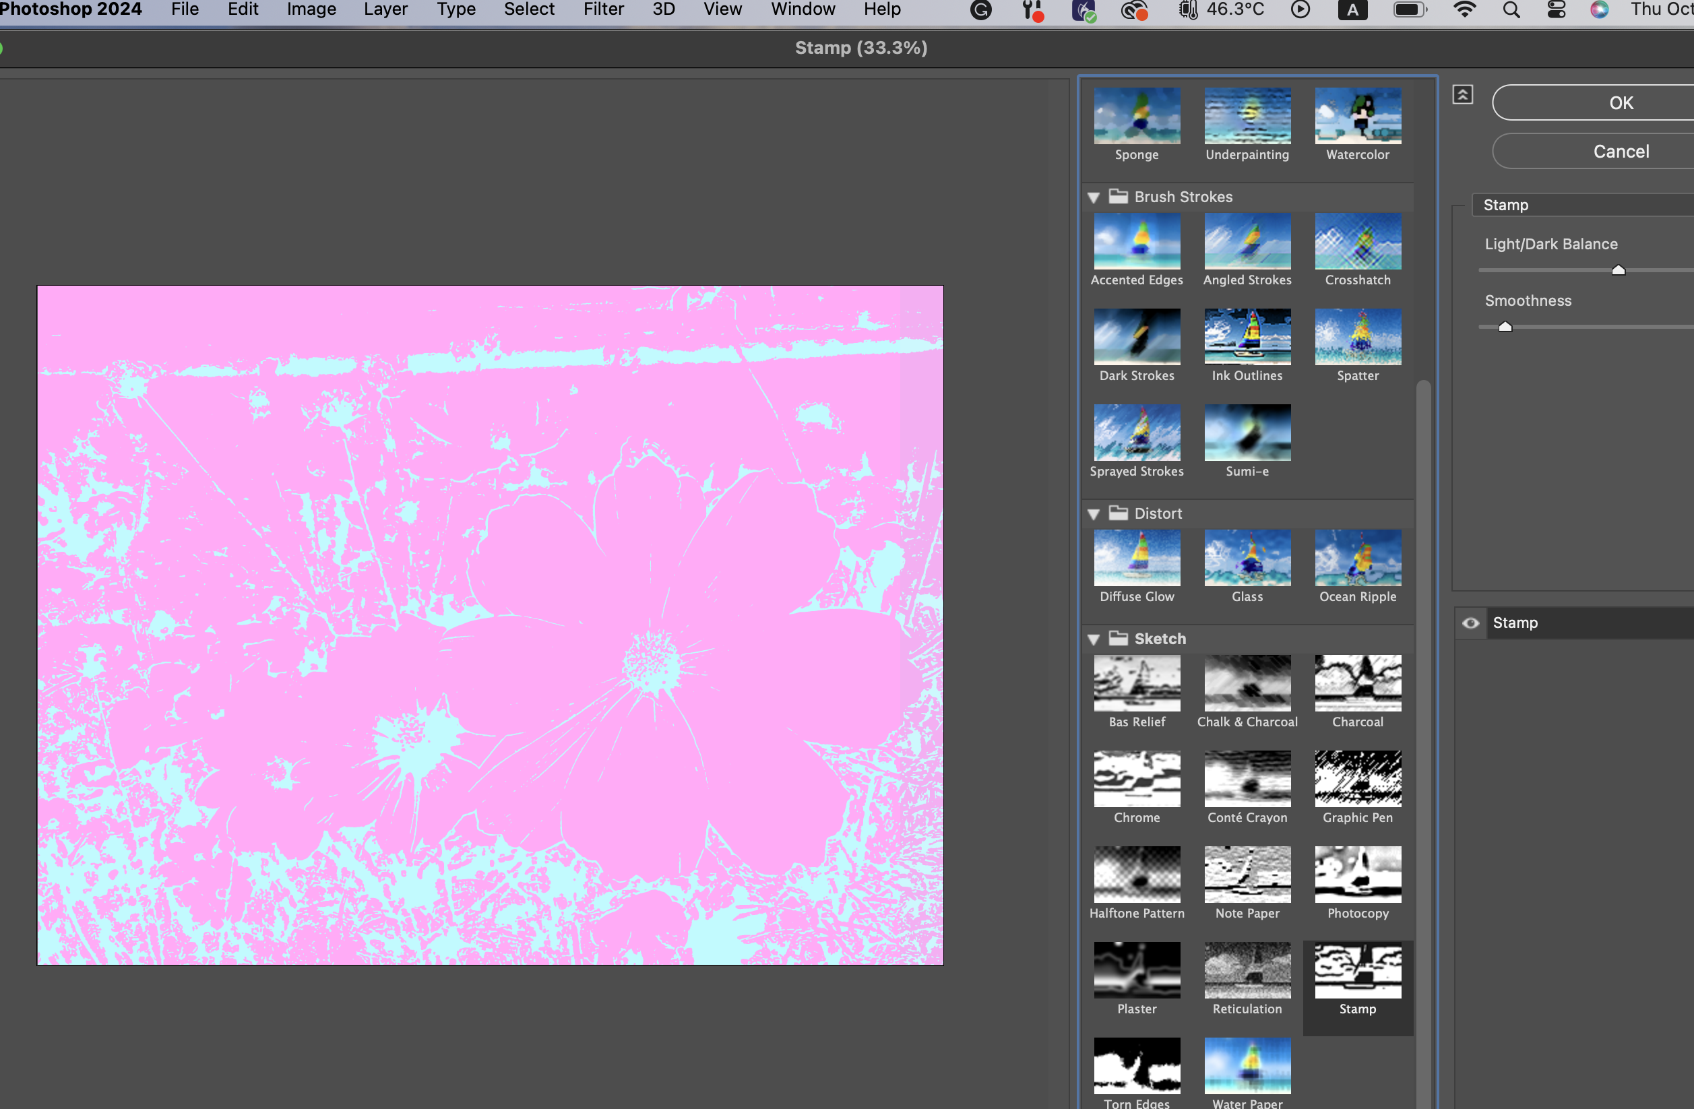
Task: Open the Layer menu
Action: pyautogui.click(x=385, y=10)
